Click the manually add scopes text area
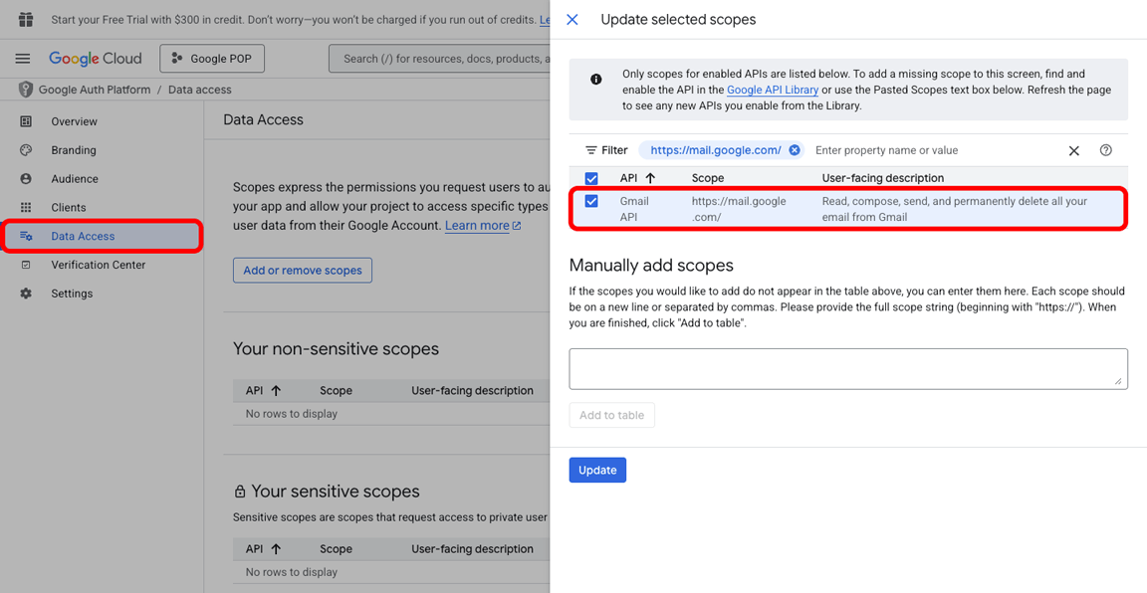Screen dimensions: 1147x593 847,368
